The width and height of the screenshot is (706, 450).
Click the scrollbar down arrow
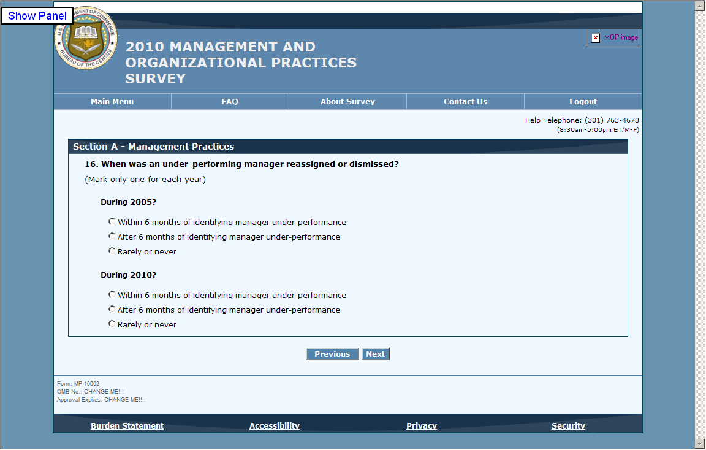click(699, 443)
